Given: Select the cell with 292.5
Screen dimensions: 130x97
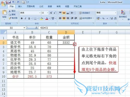Looking at the screenshot, I should tap(32, 76).
